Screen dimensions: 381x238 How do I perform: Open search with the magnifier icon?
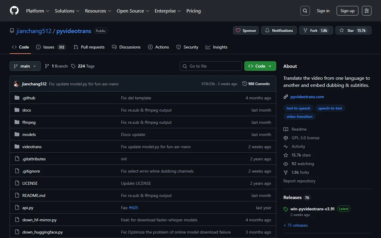[305, 11]
